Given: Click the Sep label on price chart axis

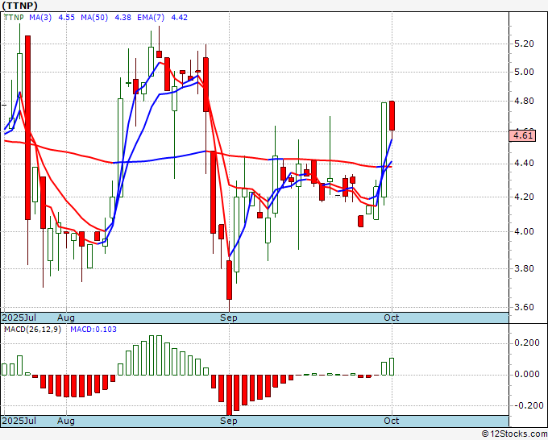Looking at the screenshot, I should 229,318.
